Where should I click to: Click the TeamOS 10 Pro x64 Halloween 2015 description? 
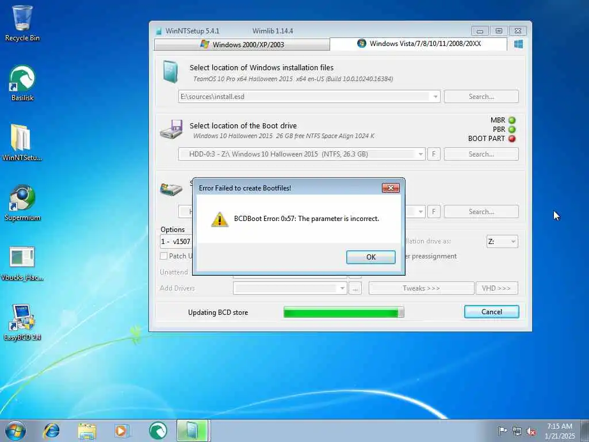[x=293, y=79]
